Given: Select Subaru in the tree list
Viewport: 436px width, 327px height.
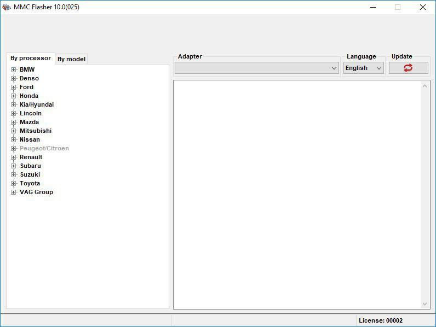Looking at the screenshot, I should [x=30, y=166].
